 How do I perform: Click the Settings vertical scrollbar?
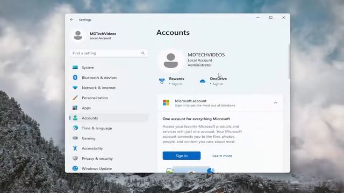pos(289,62)
